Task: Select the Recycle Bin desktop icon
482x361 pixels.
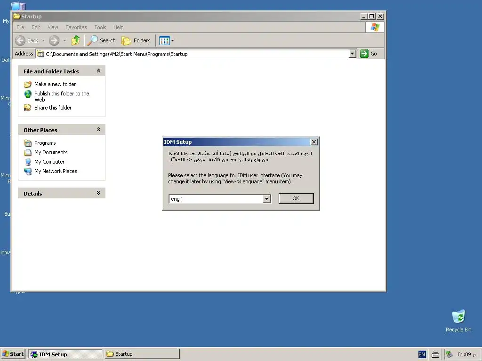Action: [458, 316]
